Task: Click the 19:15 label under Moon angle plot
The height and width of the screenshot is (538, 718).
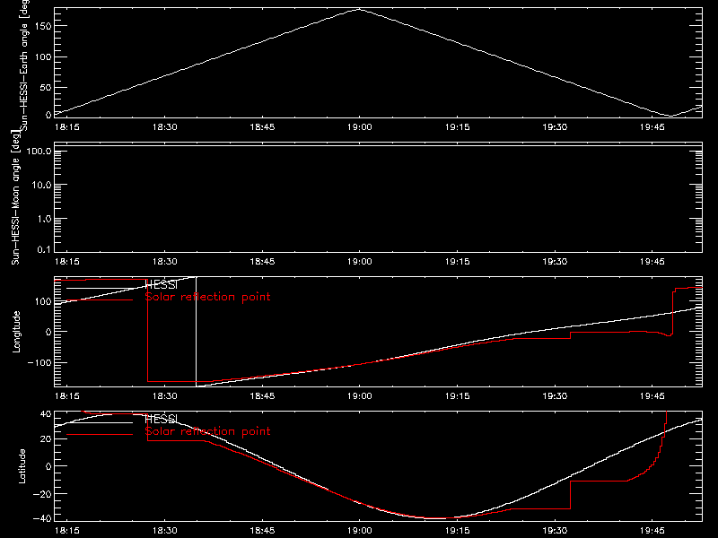Action: [x=457, y=261]
